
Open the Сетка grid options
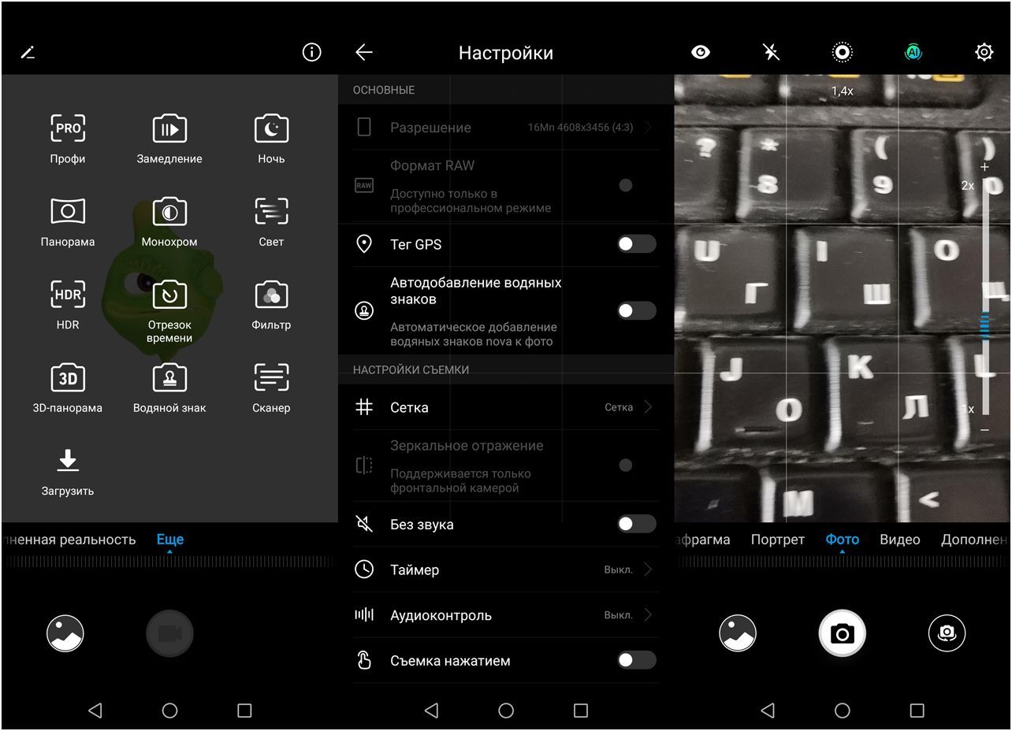pos(506,407)
